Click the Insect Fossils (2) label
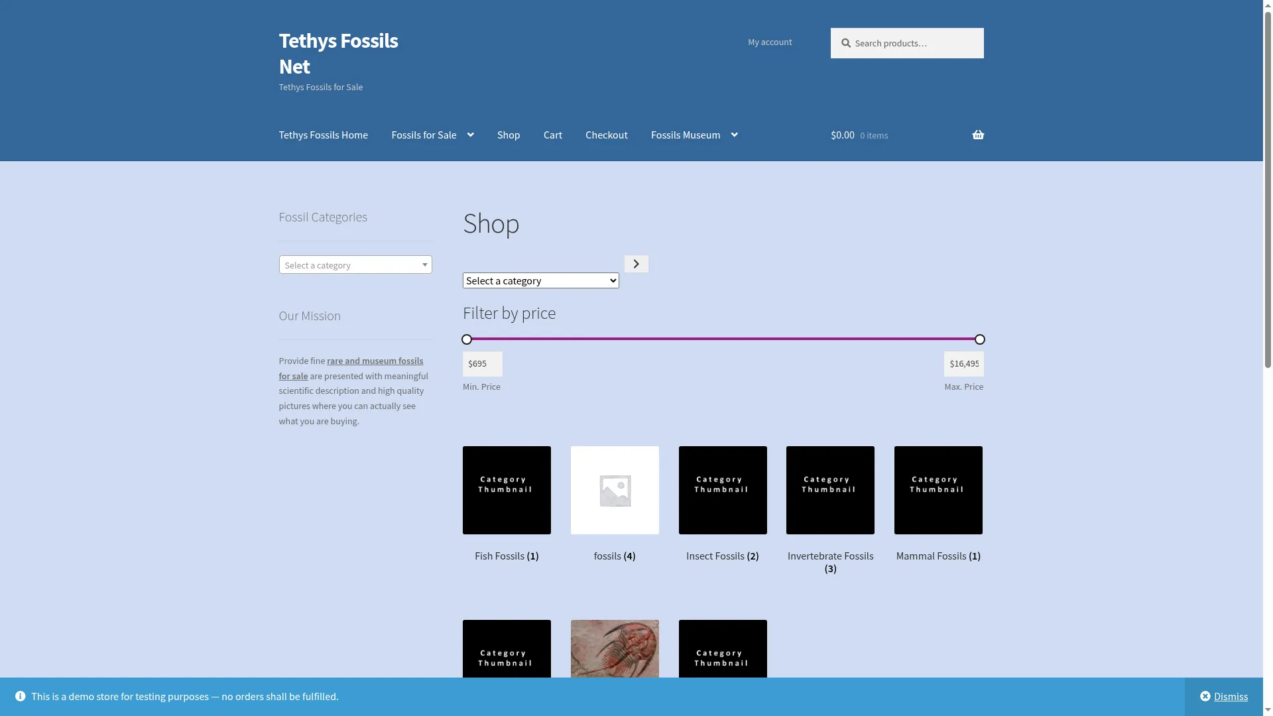 coord(723,556)
